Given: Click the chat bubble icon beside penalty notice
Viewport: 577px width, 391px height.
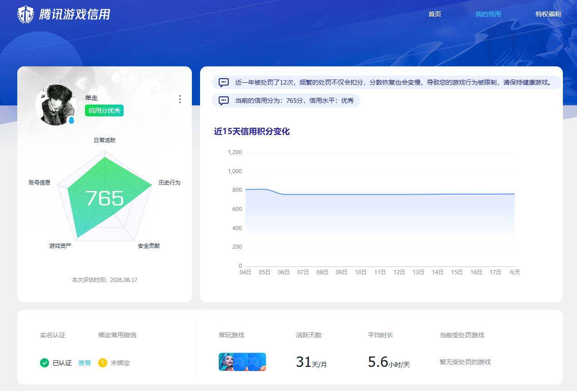Looking at the screenshot, I should click(x=224, y=82).
